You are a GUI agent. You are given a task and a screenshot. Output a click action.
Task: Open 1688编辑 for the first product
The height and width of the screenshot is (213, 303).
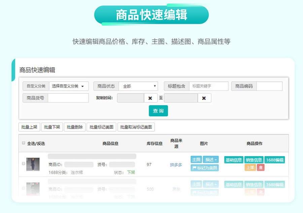click(275, 160)
